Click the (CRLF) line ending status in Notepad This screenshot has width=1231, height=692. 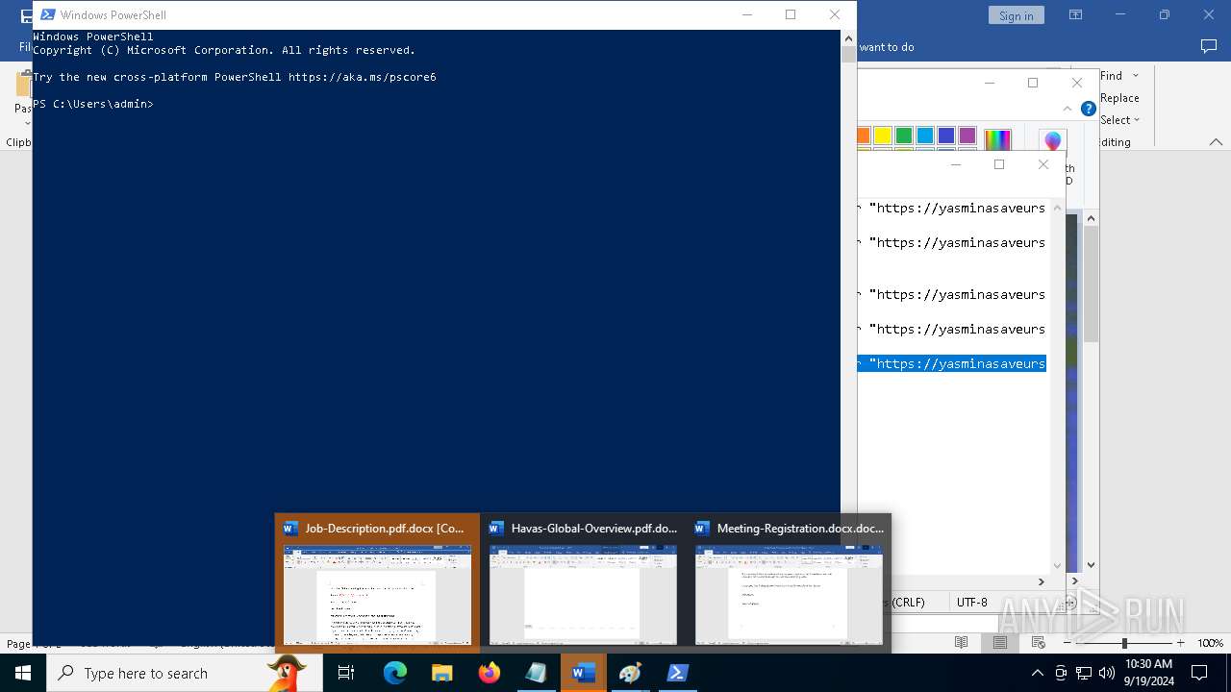pyautogui.click(x=905, y=603)
